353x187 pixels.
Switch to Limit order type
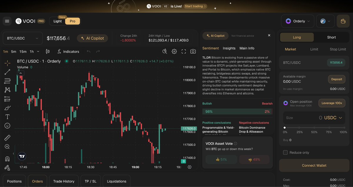click(314, 49)
